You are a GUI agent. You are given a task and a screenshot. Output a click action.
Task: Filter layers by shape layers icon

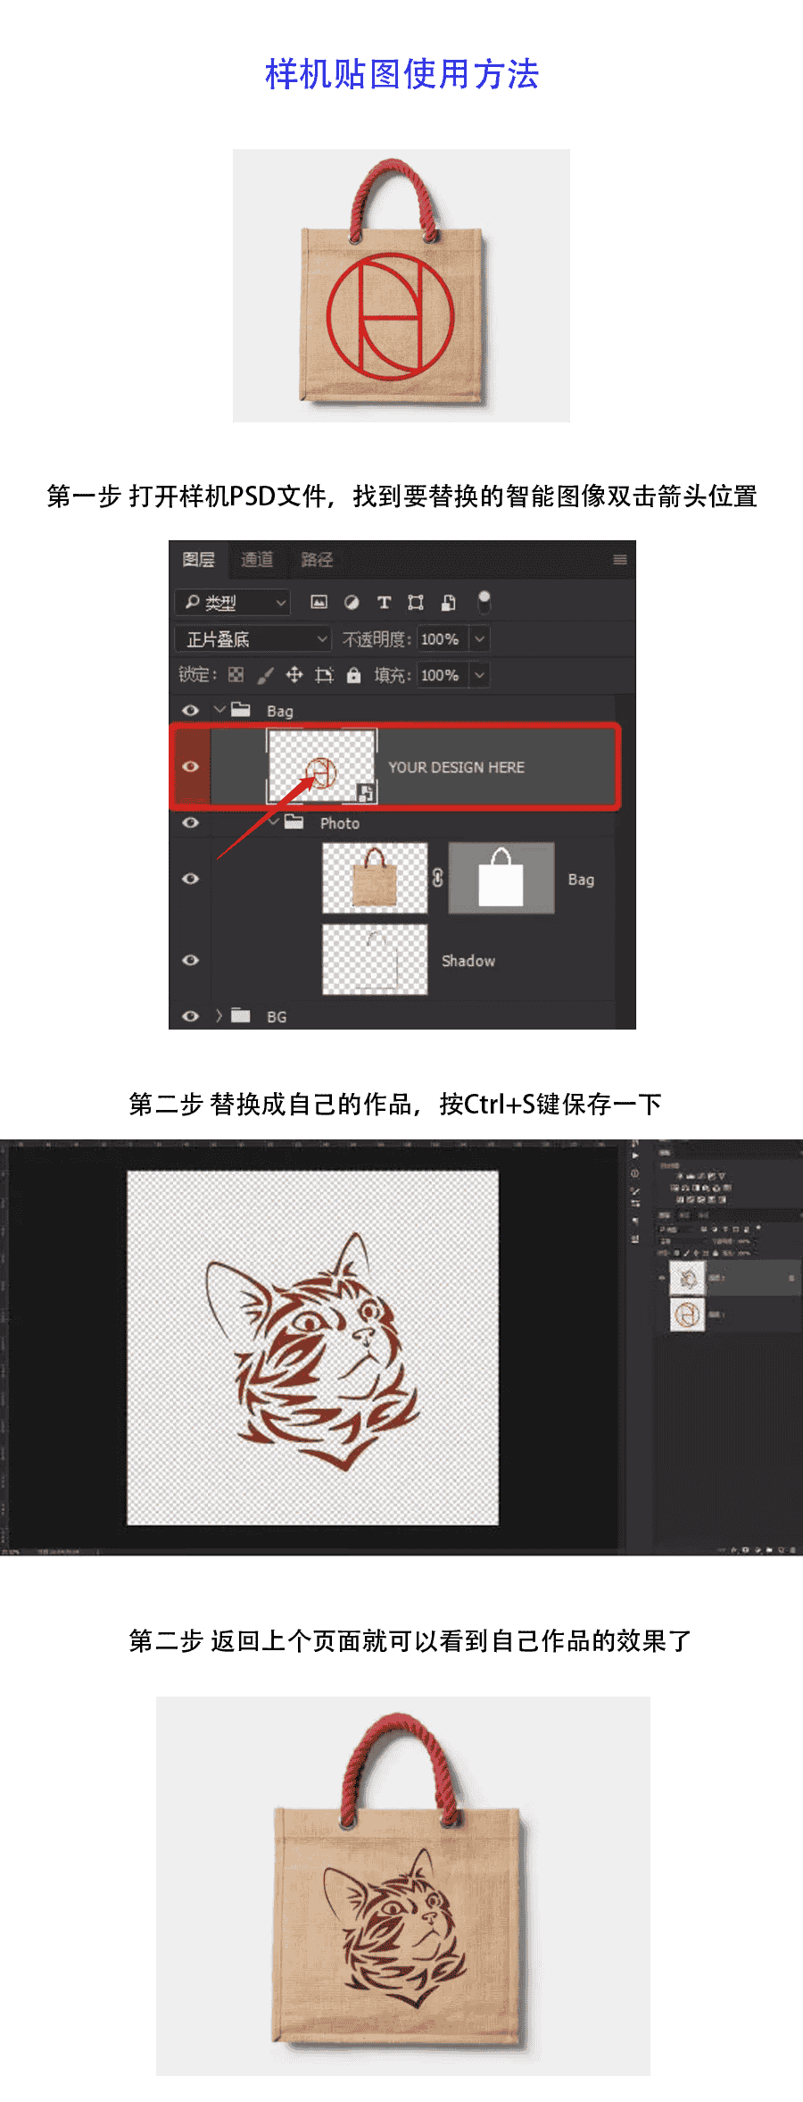pos(416,603)
